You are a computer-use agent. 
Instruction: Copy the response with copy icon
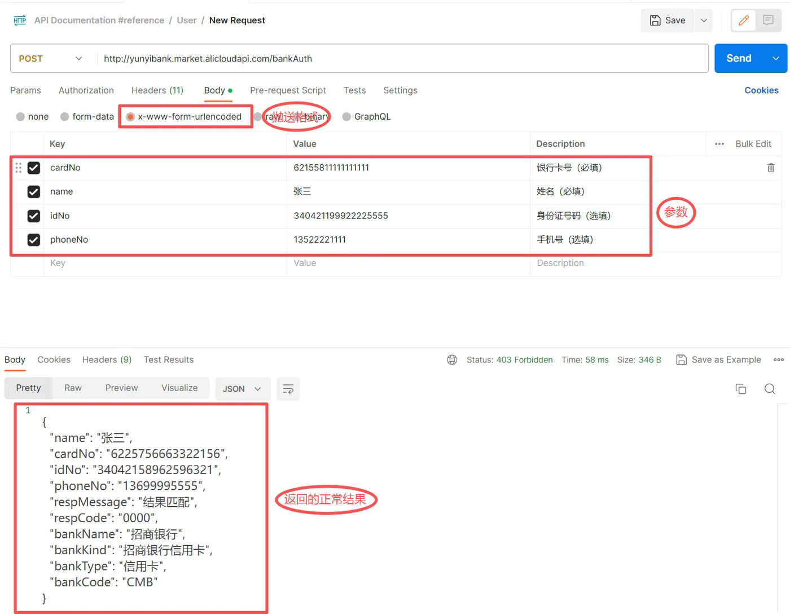(x=741, y=389)
